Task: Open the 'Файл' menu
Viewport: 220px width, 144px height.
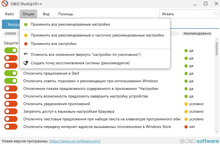Action: click(9, 14)
